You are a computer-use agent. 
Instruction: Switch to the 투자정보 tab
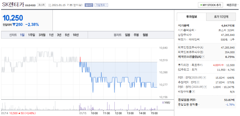192,17
